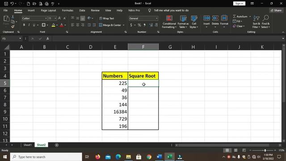Click the zoom slider handle

265,150
